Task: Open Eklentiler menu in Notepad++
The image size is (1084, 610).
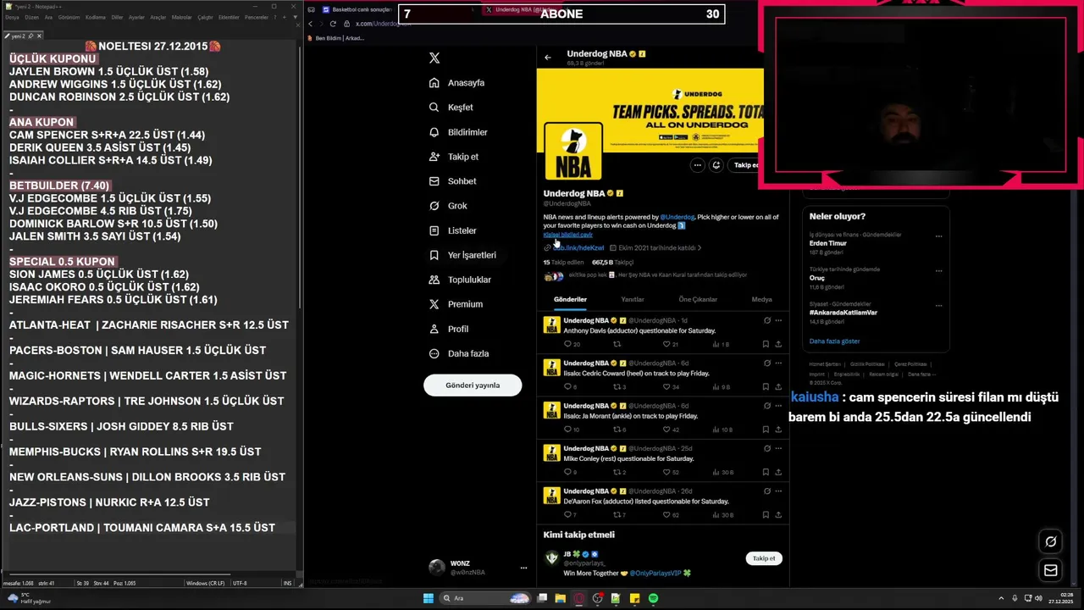Action: [x=229, y=17]
